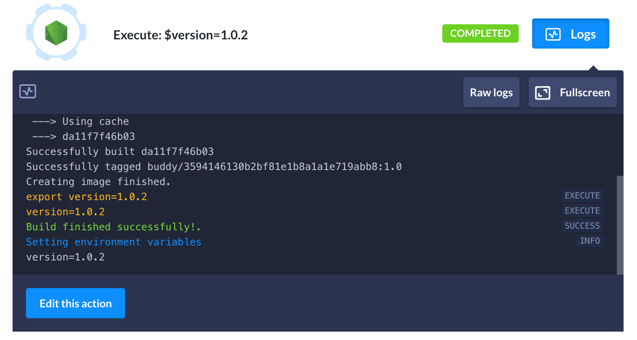Click the pulse icon inside the Logs button
Viewport: 637px width, 340px height.
[553, 34]
